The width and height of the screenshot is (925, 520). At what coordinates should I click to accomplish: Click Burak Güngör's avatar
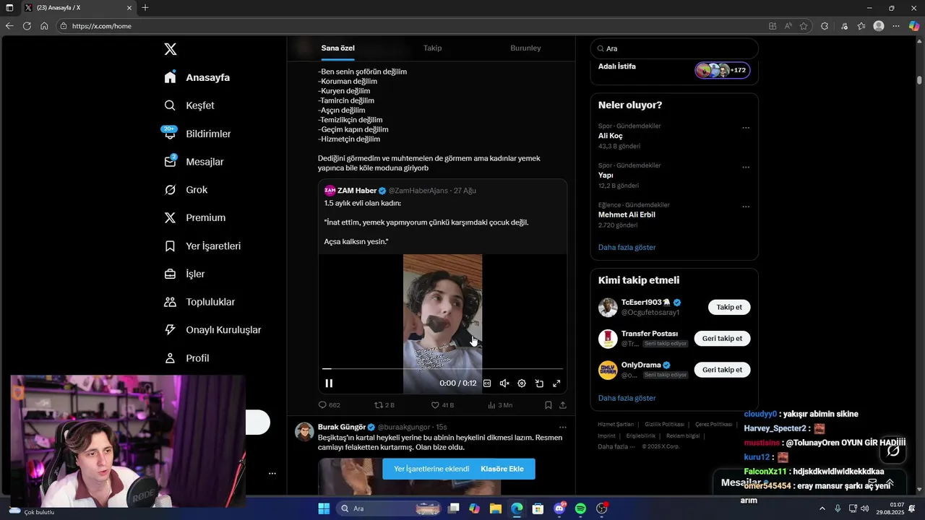pyautogui.click(x=304, y=431)
